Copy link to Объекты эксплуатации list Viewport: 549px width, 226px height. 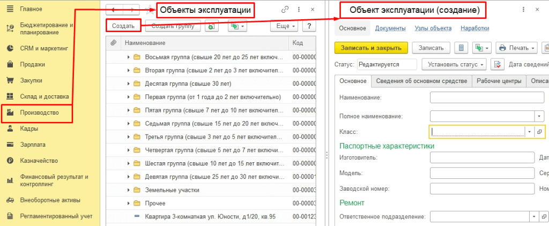(285, 10)
